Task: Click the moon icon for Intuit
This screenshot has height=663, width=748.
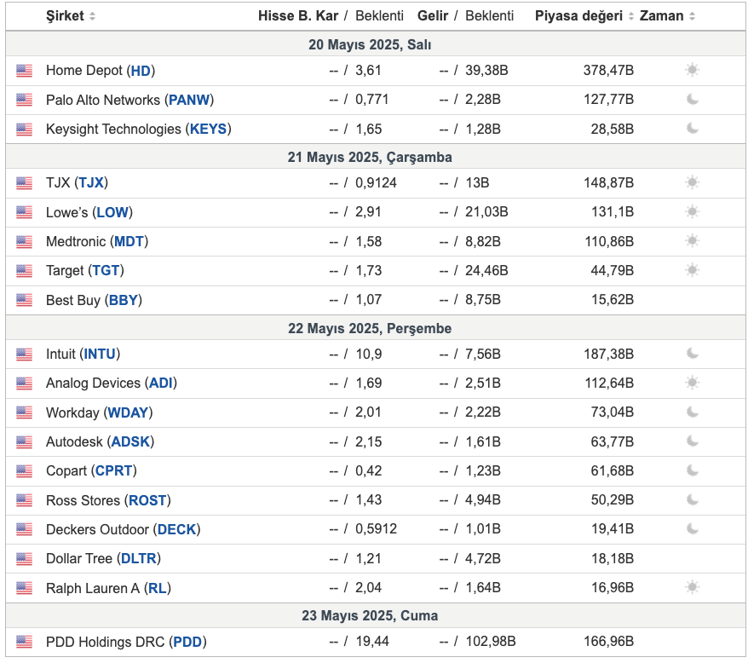Action: (692, 354)
